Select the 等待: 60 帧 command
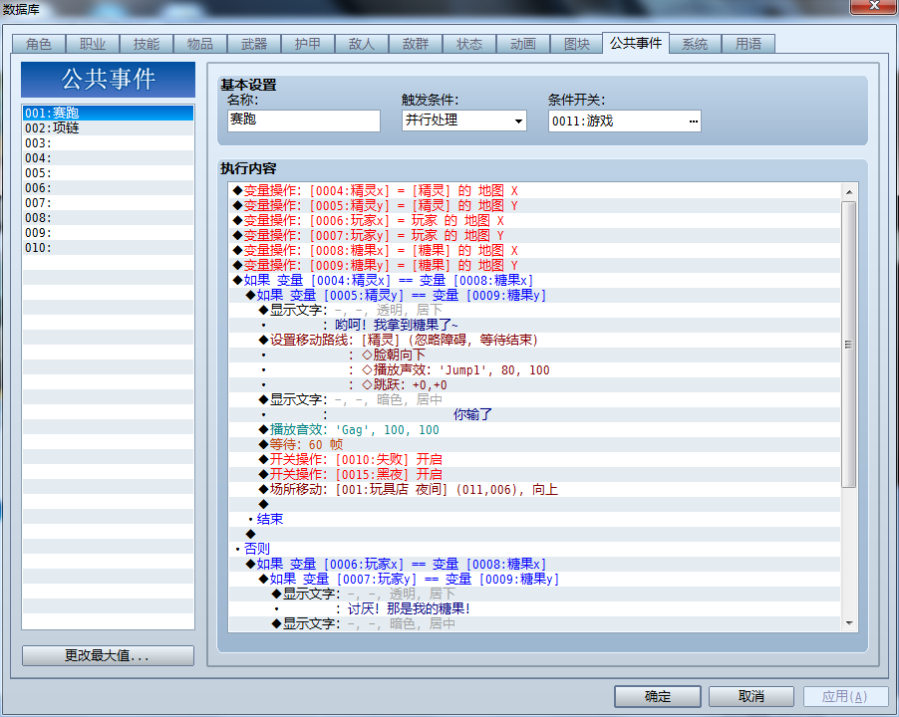This screenshot has width=899, height=717. tap(535, 444)
